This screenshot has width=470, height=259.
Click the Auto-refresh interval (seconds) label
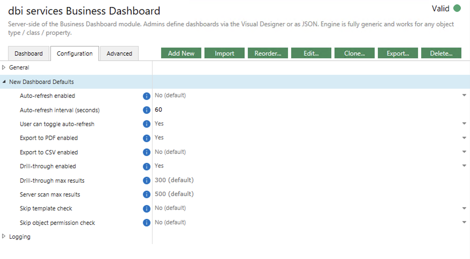coord(60,110)
